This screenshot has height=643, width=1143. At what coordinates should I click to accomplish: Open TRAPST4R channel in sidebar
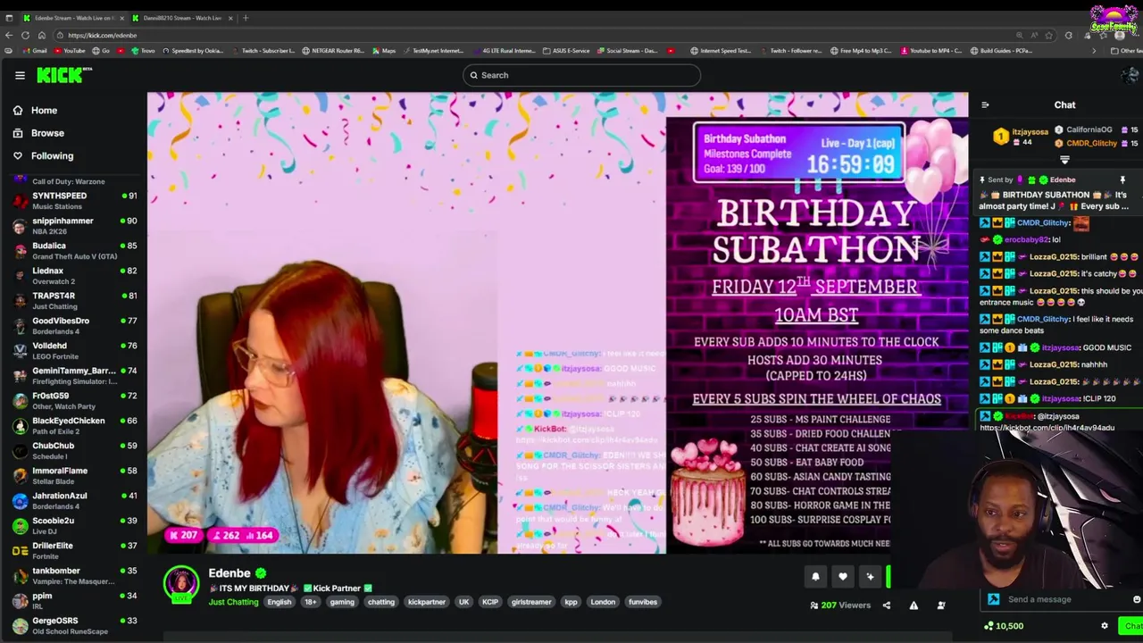(73, 301)
